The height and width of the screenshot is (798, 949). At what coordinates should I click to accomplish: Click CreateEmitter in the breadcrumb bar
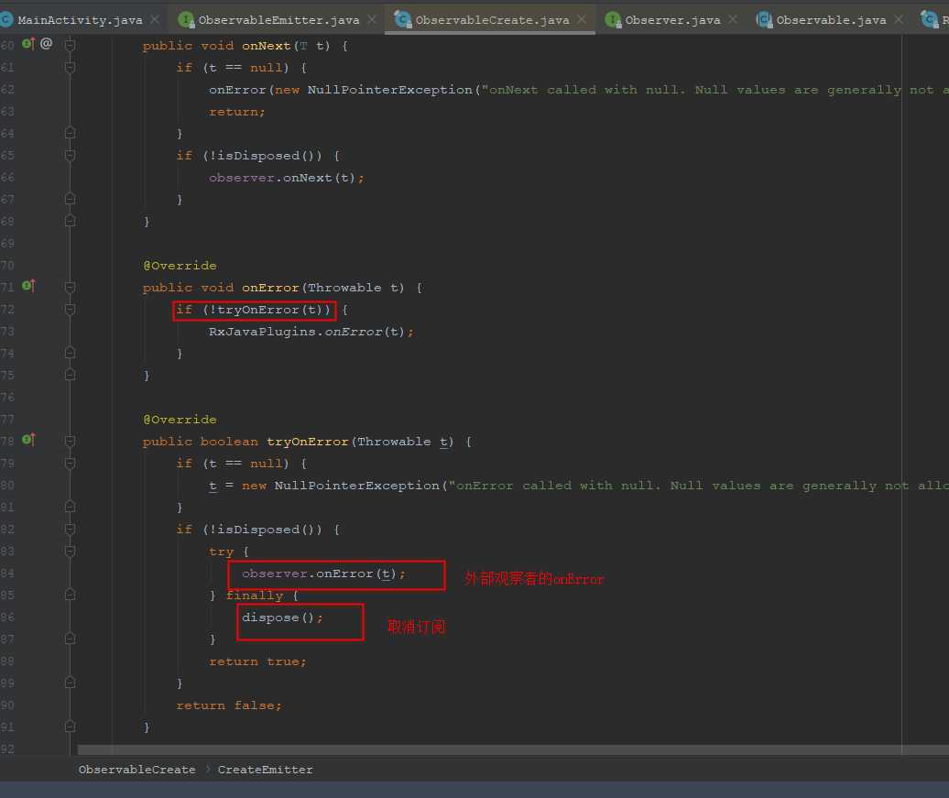click(x=265, y=770)
